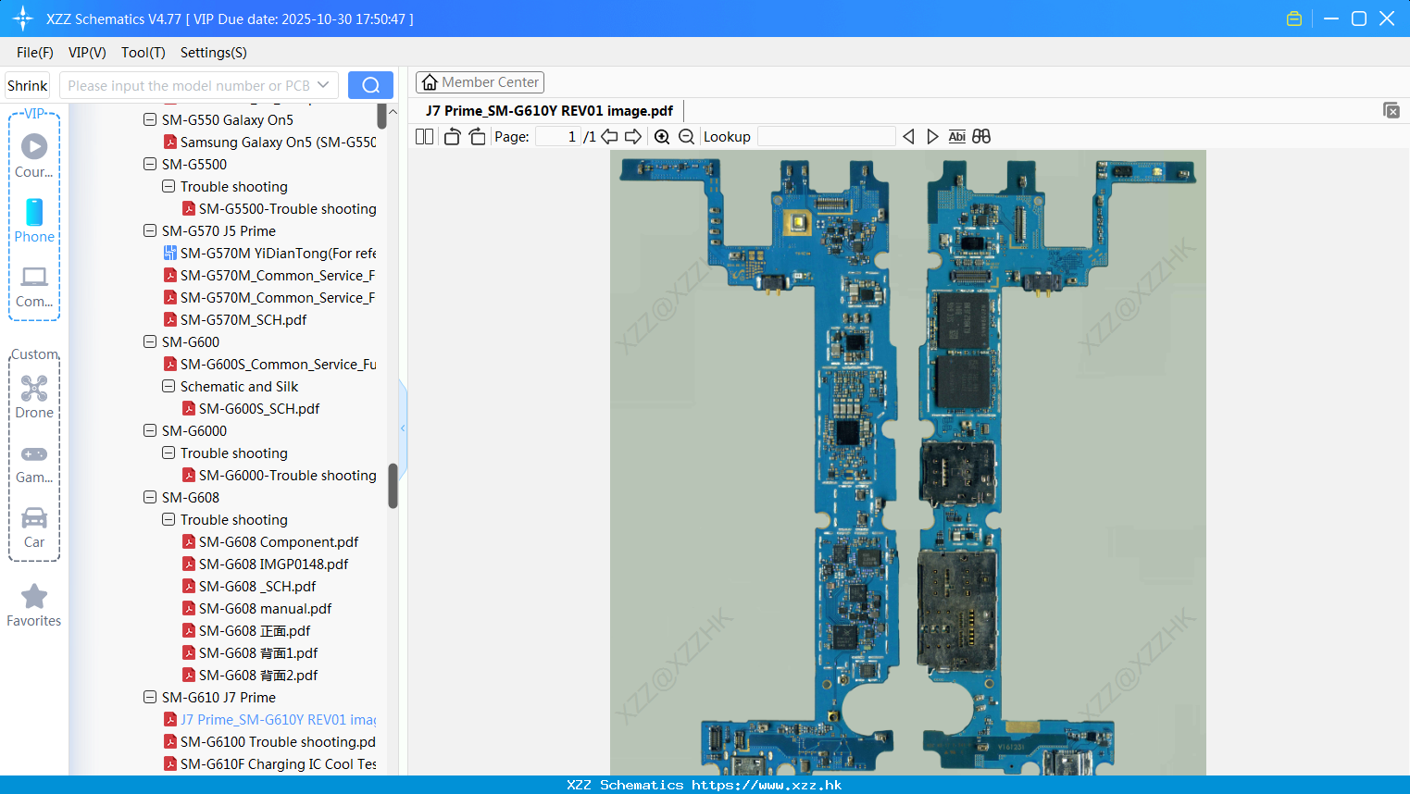Collapse the SM-G550 Galaxy On5 node
The image size is (1410, 794).
tap(150, 119)
